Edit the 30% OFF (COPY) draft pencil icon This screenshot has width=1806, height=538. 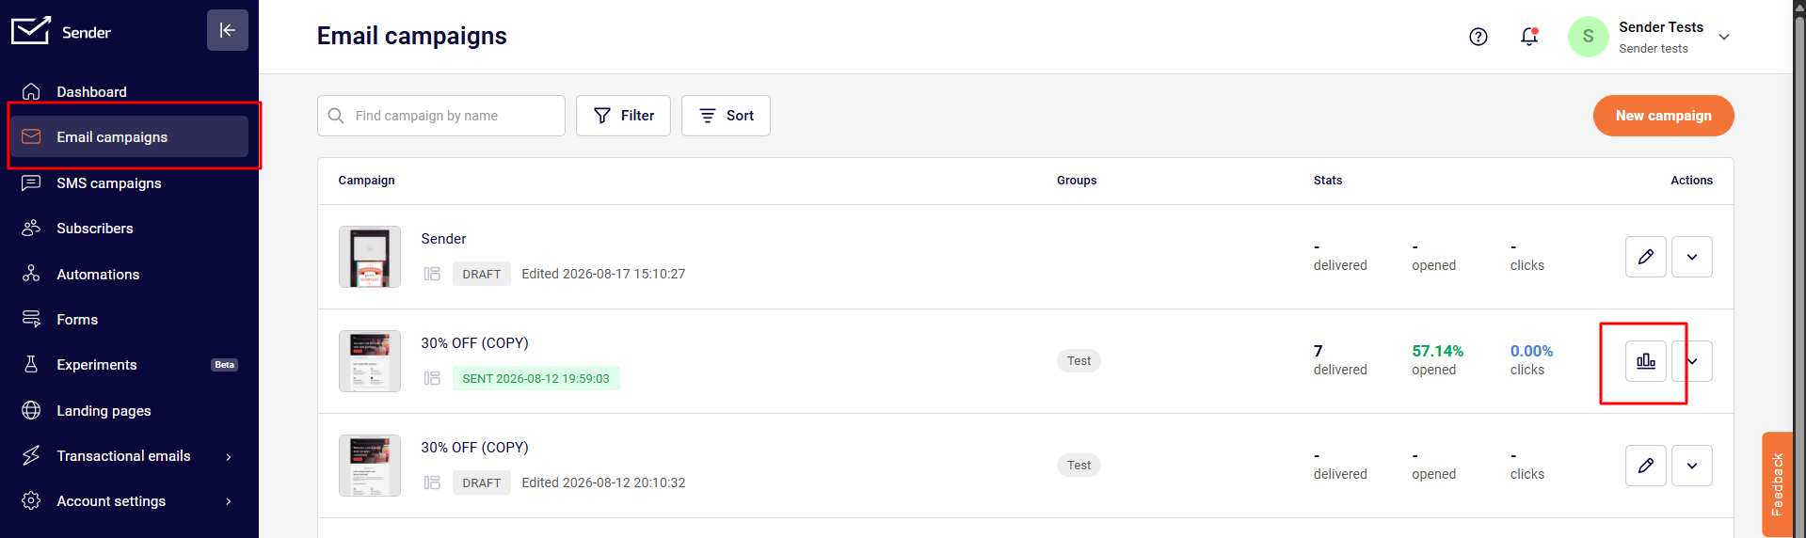click(1646, 466)
